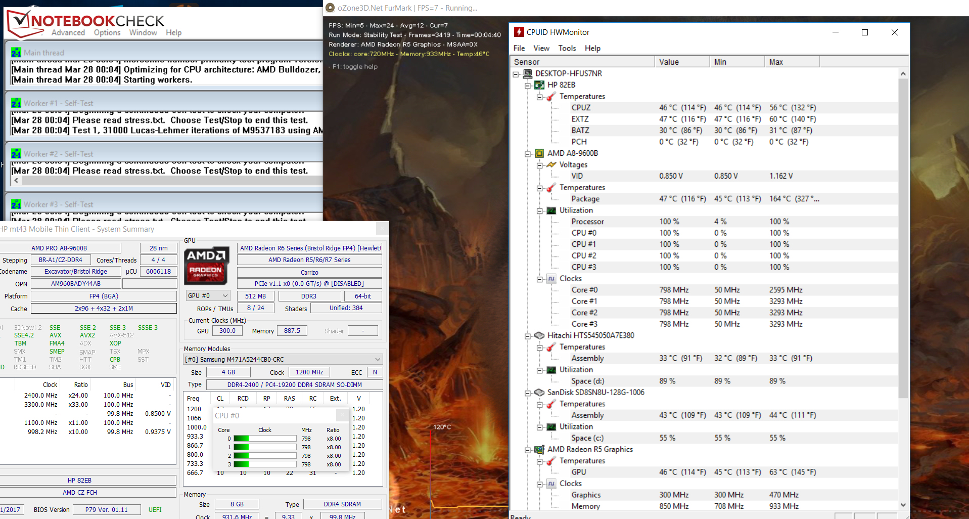Open the Samsung M471A5244CB0-CRC memory module dropdown
The image size is (969, 519).
point(283,359)
